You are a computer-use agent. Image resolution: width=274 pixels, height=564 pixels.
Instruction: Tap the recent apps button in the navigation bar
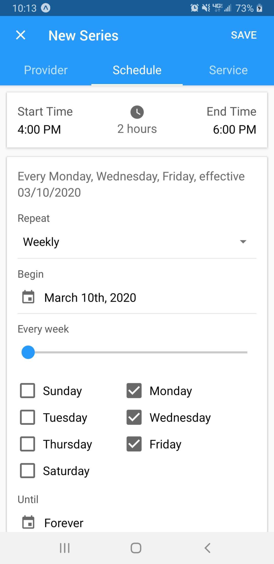tap(64, 548)
